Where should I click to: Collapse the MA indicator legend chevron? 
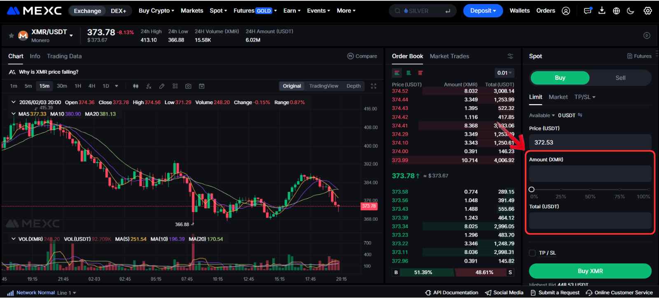point(13,114)
